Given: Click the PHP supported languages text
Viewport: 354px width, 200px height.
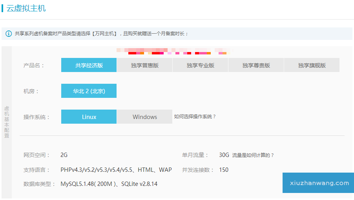Looking at the screenshot, I should [116, 170].
